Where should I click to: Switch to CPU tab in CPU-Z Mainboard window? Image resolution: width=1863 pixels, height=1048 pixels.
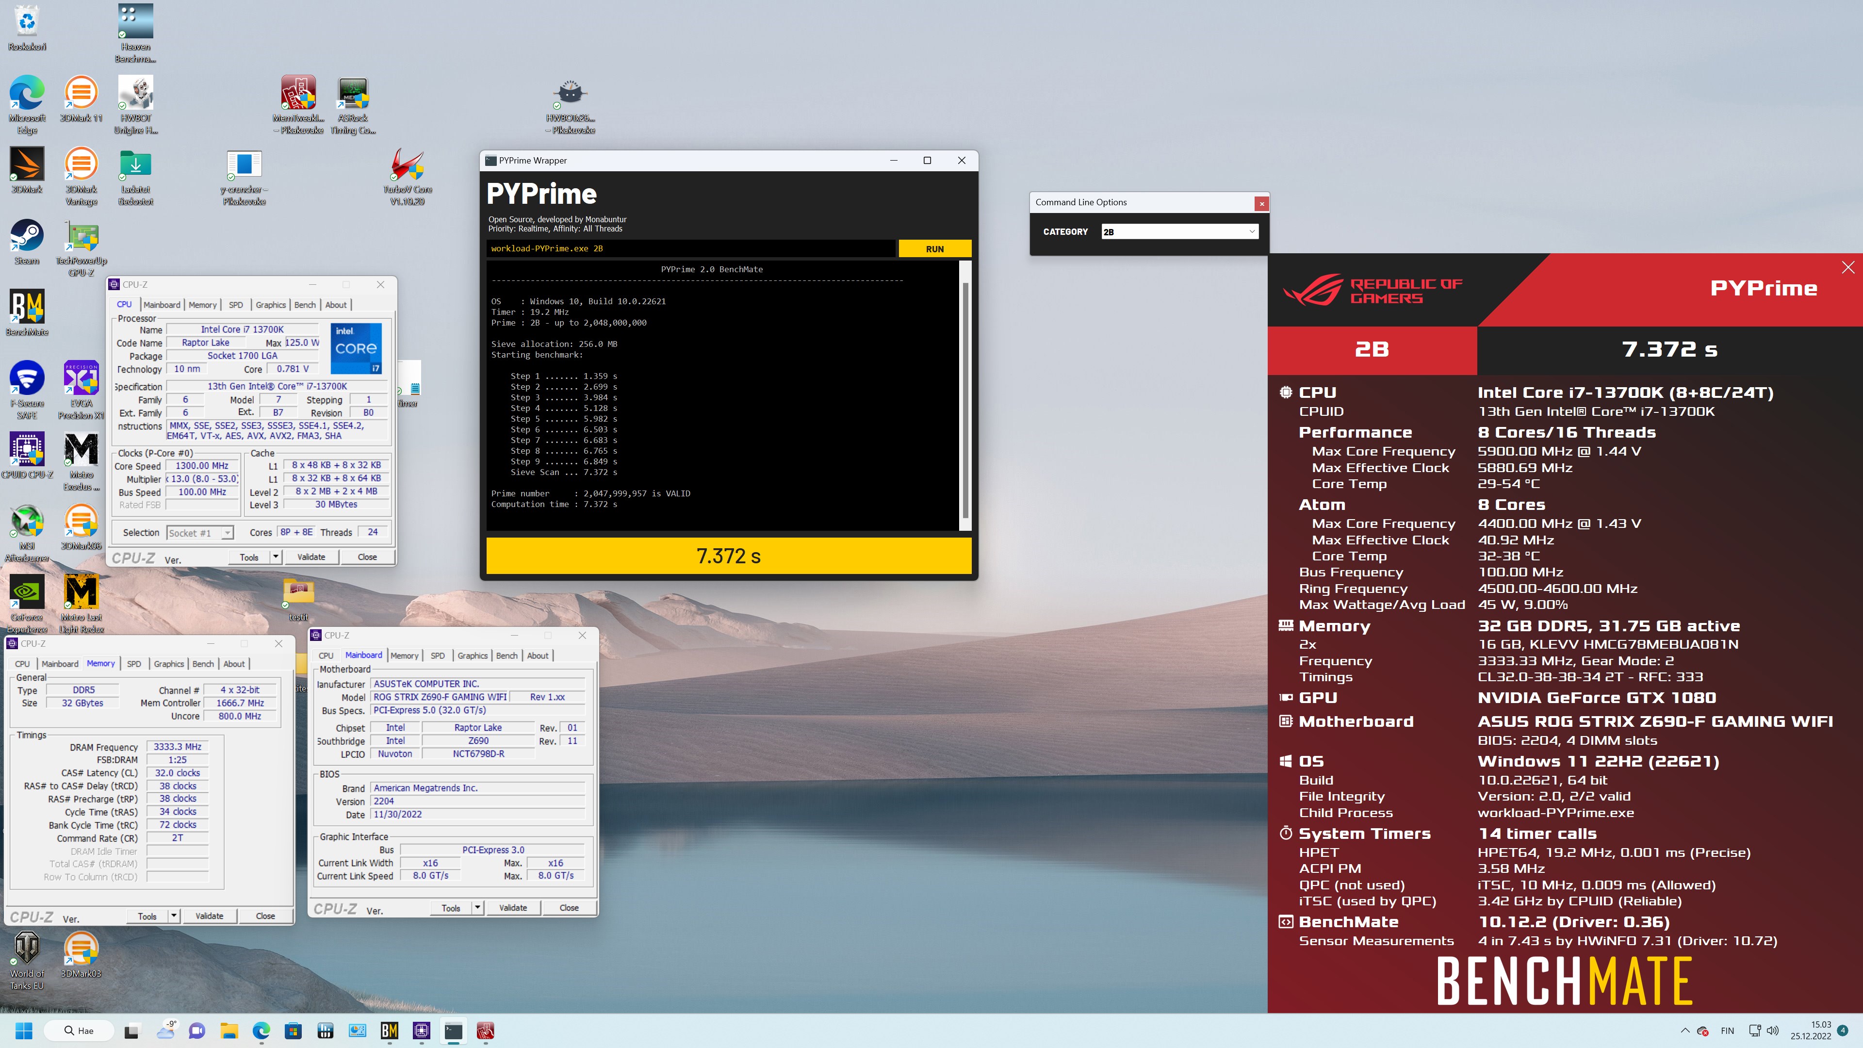point(326,655)
